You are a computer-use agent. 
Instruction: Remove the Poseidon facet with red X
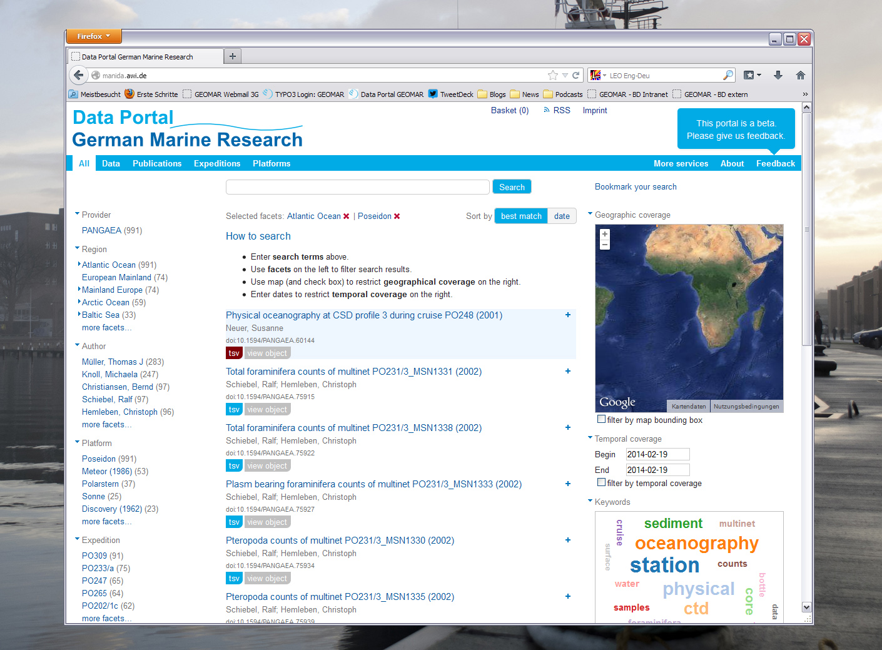pos(397,216)
